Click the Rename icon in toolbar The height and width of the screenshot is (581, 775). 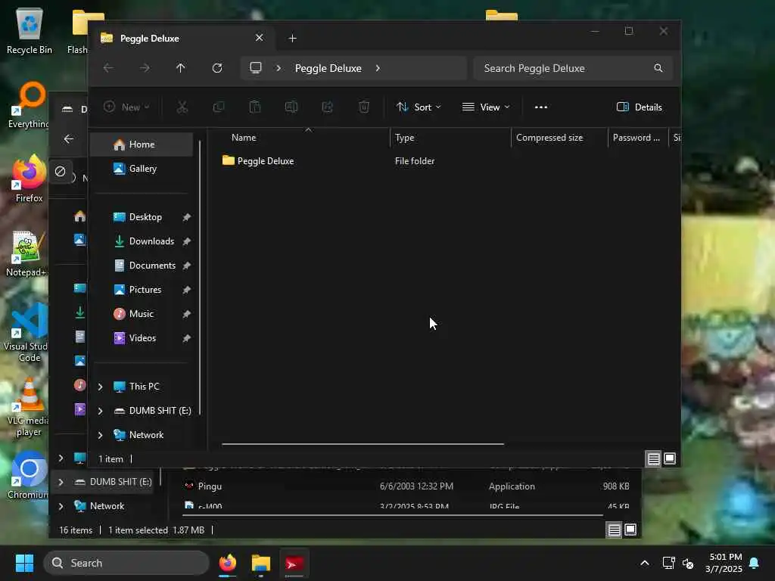click(291, 107)
